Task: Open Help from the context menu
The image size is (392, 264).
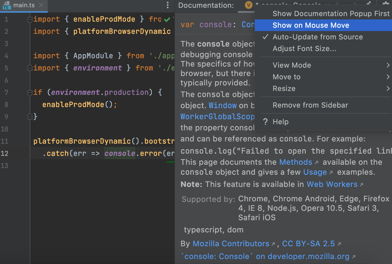Action: (323, 122)
